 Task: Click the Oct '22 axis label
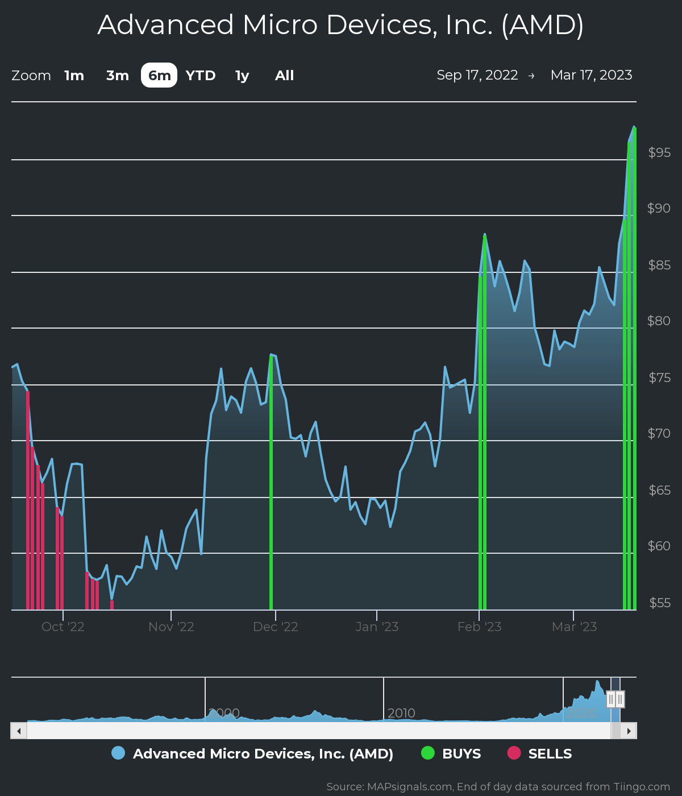63,627
